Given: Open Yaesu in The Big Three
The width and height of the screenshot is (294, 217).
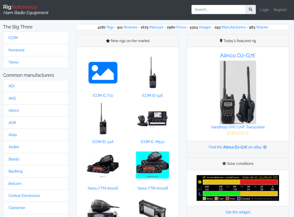Looking at the screenshot, I should point(36,62).
